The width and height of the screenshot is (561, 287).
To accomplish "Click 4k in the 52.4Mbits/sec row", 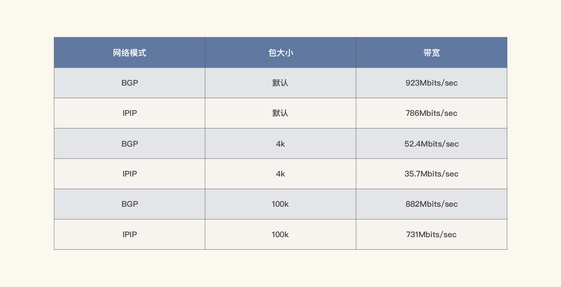I will tap(280, 144).
